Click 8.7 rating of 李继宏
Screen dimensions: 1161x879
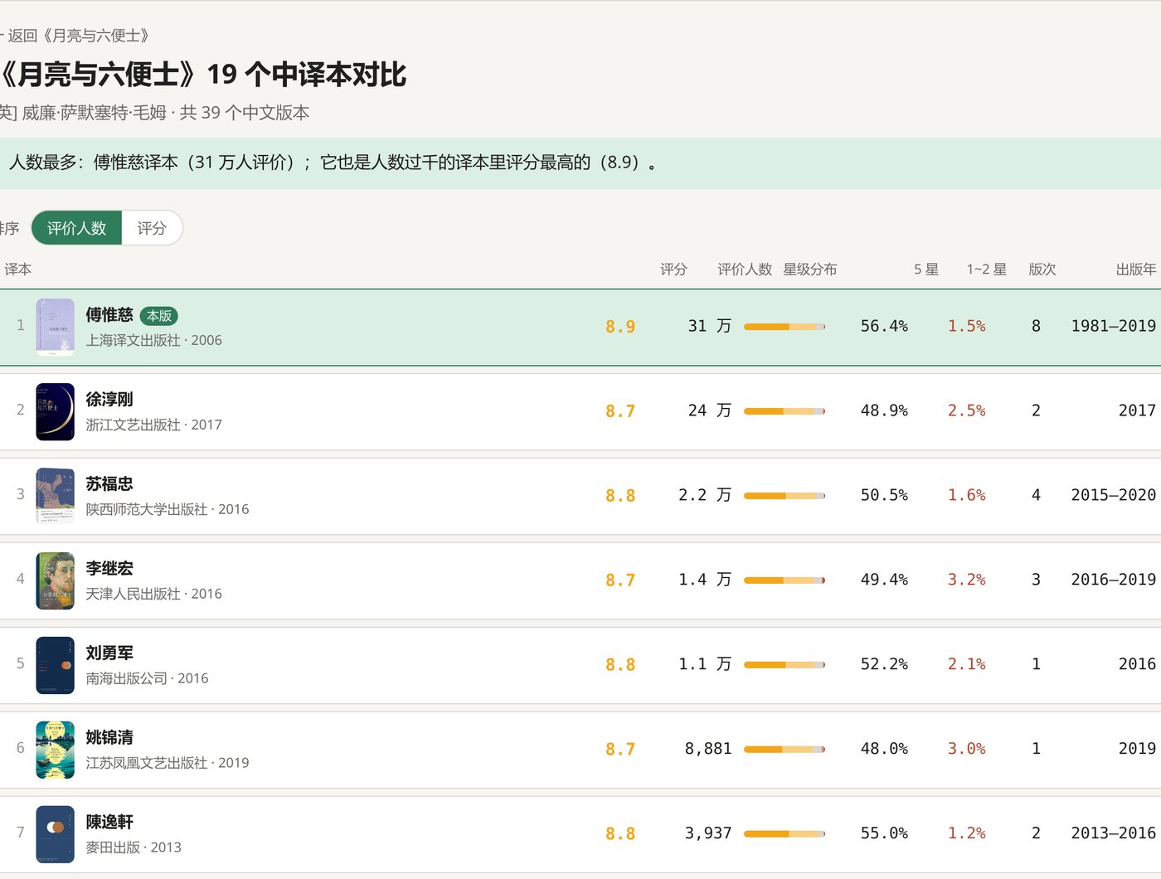(x=620, y=580)
